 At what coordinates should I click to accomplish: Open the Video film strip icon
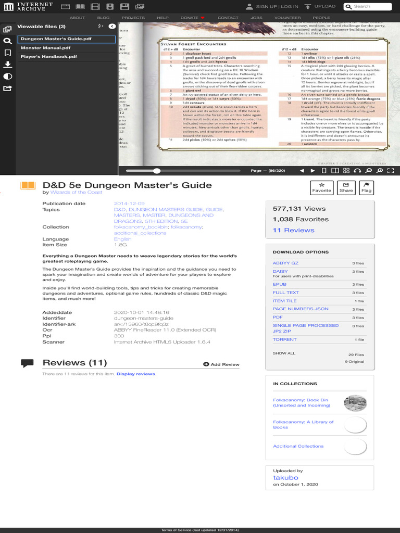coord(95,6)
